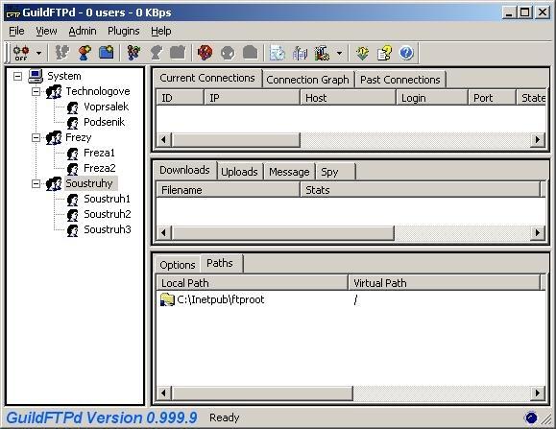
Task: Click the computer icon next to System
Action: [36, 76]
